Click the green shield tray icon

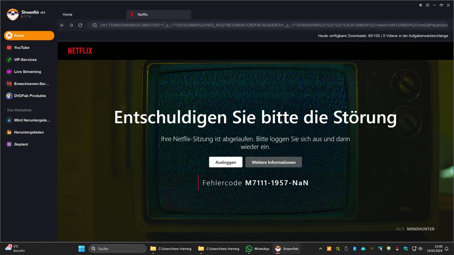(389, 249)
